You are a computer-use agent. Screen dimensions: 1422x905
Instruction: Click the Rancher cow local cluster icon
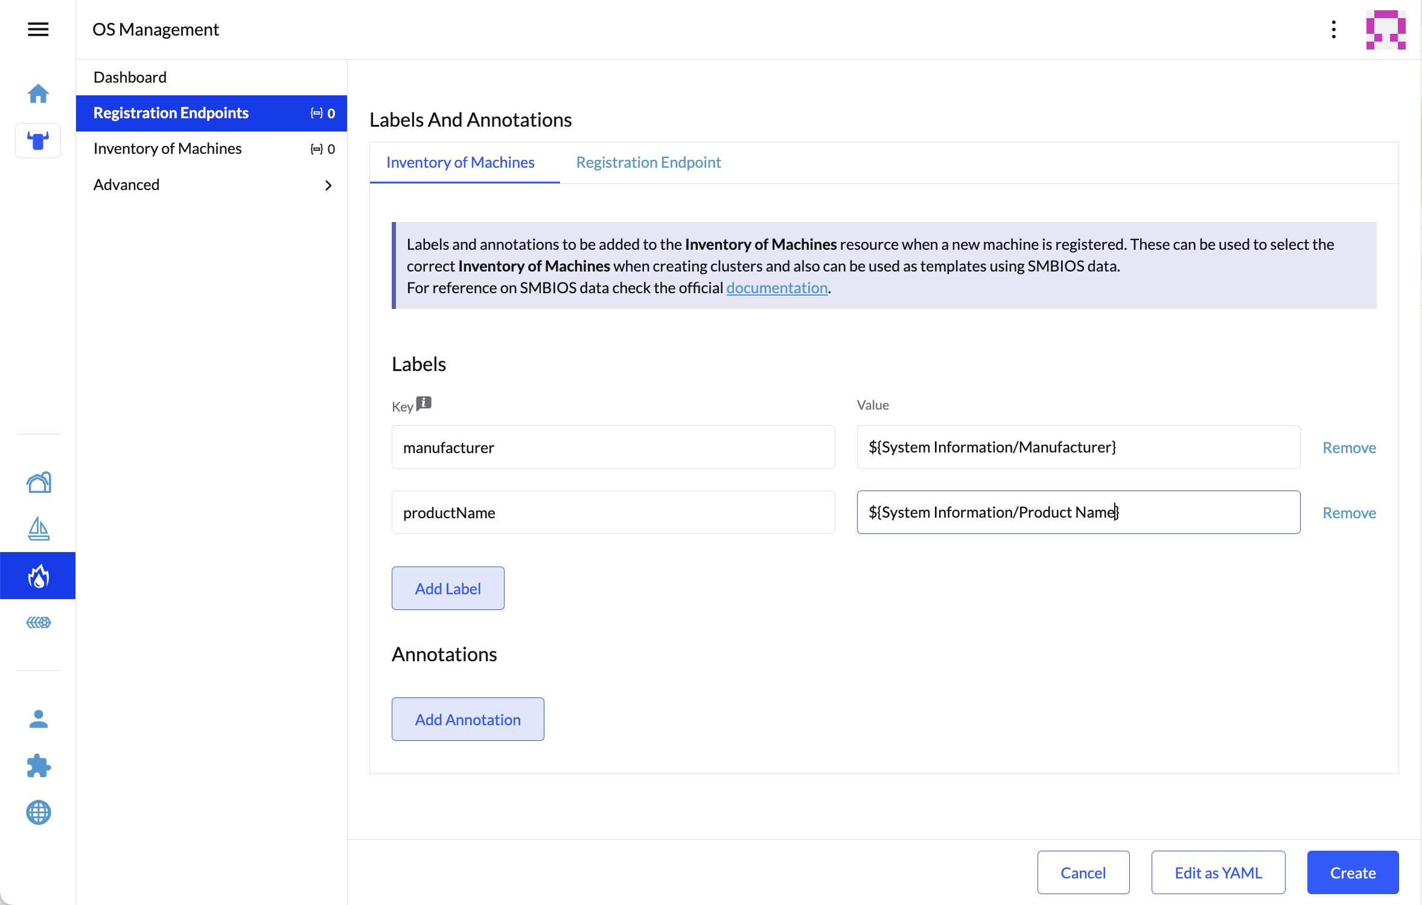(38, 141)
